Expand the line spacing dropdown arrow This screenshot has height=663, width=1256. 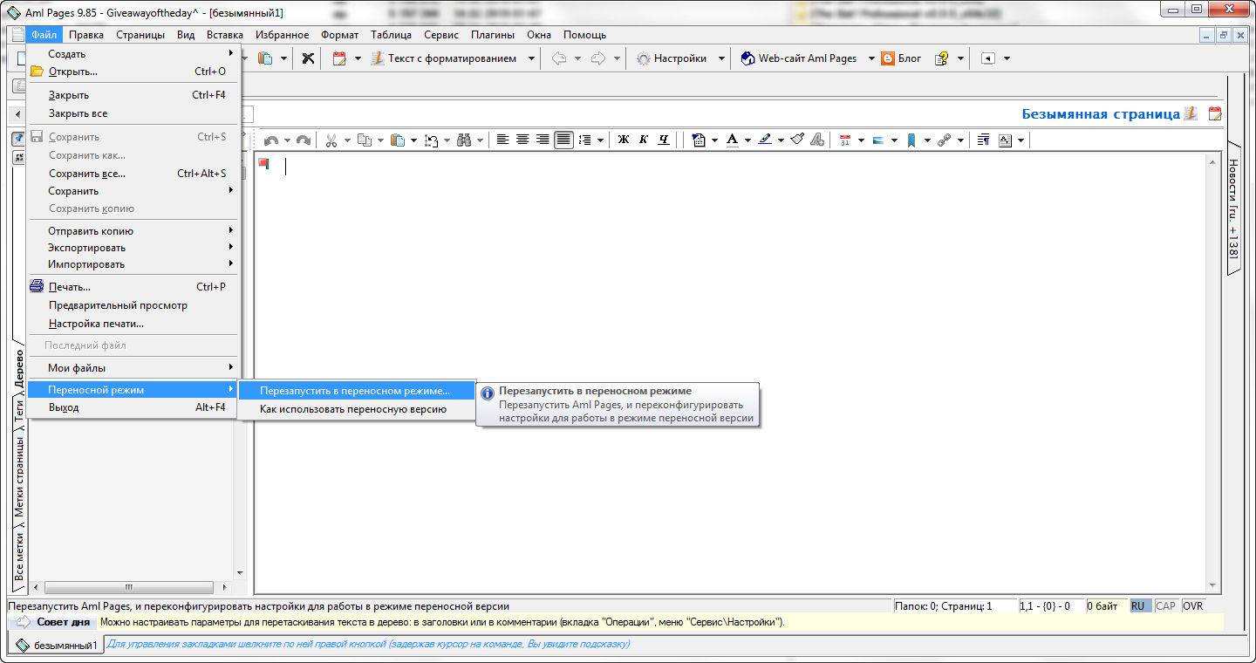(x=601, y=140)
